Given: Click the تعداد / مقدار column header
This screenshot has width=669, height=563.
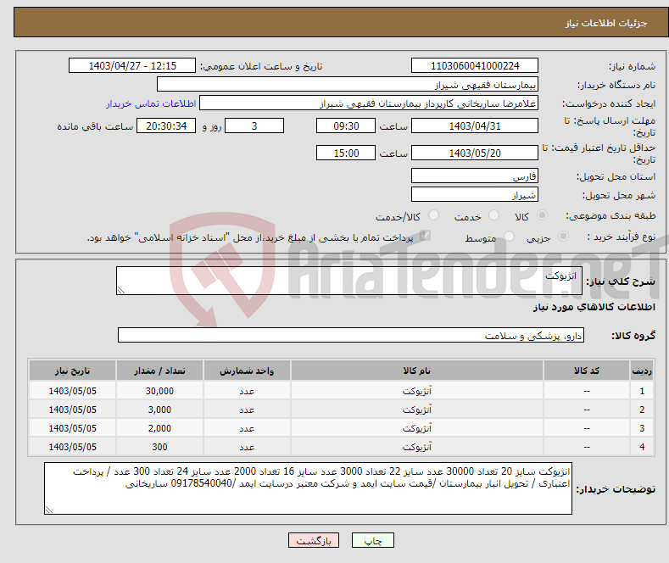Looking at the screenshot, I should (159, 371).
